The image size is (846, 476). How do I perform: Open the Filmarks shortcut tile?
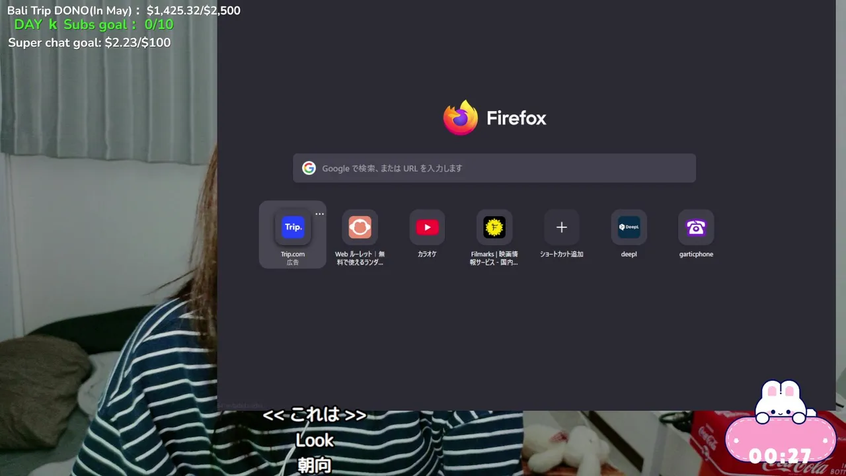click(494, 227)
